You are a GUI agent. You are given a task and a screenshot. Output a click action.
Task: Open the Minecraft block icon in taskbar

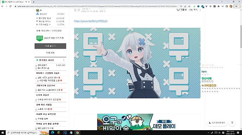coord(59,133)
